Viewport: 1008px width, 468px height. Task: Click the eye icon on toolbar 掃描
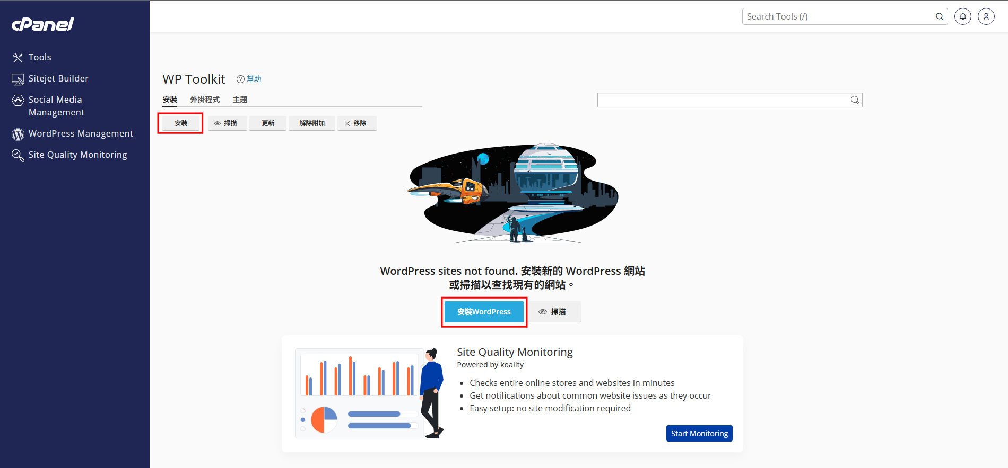(218, 123)
